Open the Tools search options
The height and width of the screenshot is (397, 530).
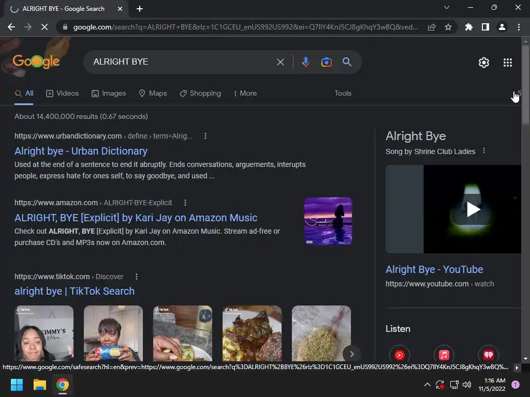click(343, 93)
